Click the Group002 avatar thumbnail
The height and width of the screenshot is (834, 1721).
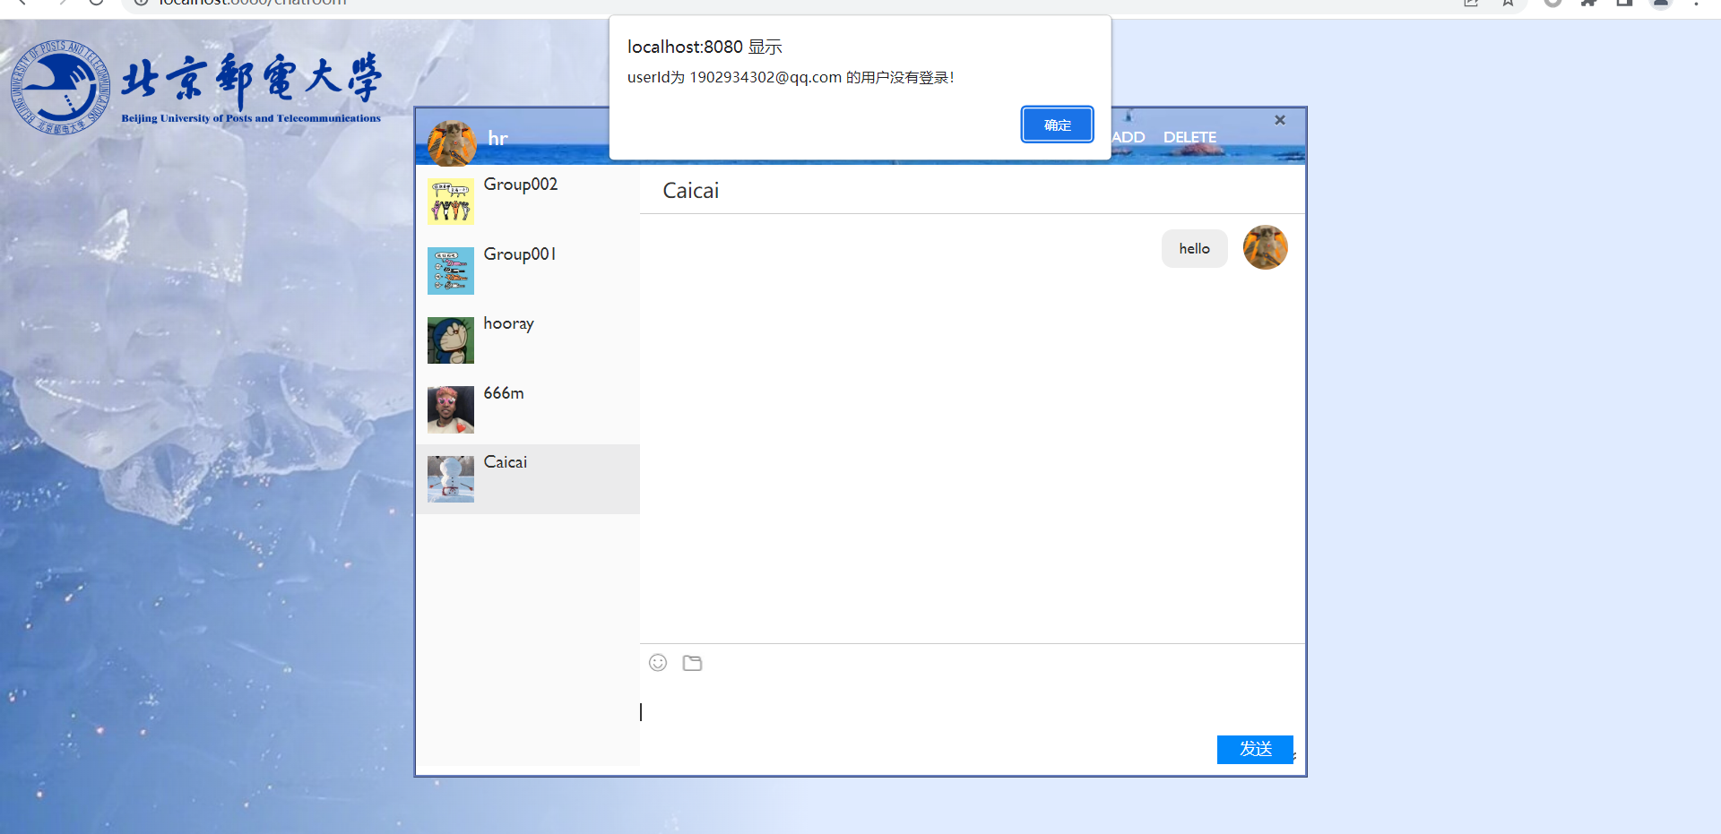(x=451, y=202)
